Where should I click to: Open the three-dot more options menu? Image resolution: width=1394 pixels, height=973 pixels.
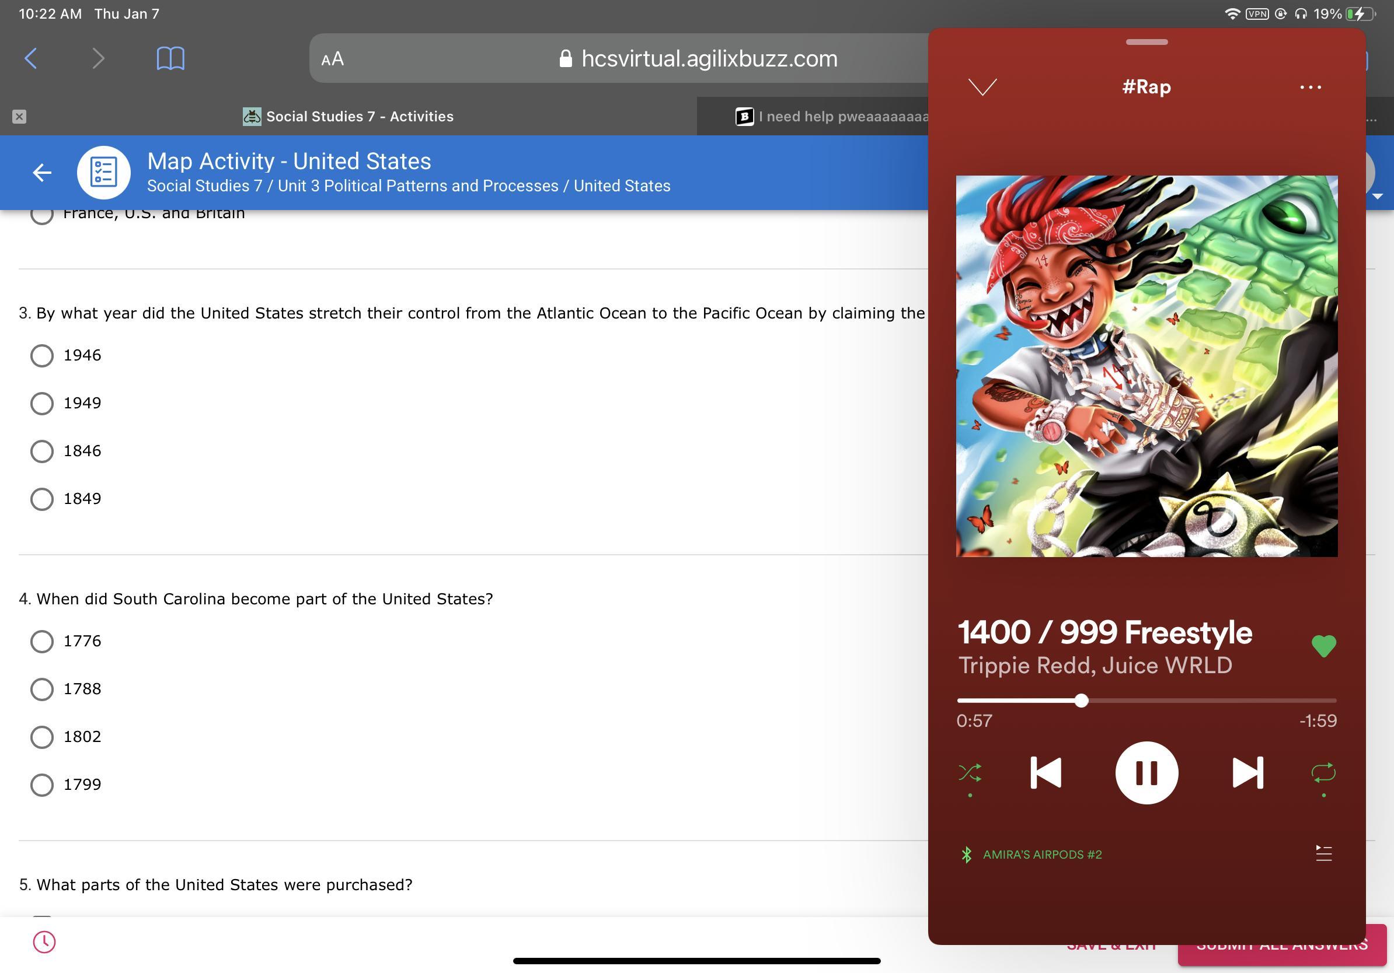point(1310,87)
